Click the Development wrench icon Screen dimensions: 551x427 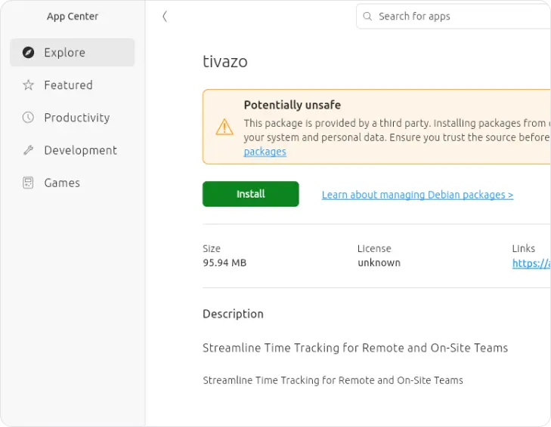(29, 150)
